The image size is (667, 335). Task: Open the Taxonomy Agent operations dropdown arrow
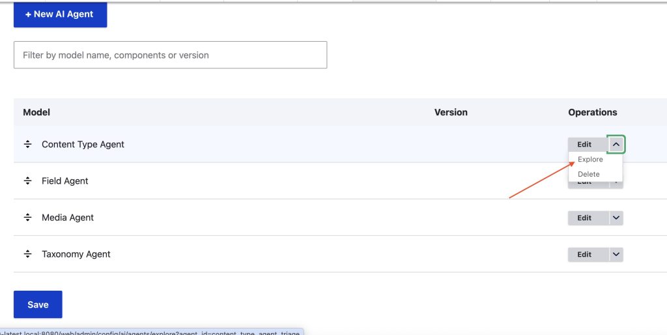pyautogui.click(x=616, y=254)
